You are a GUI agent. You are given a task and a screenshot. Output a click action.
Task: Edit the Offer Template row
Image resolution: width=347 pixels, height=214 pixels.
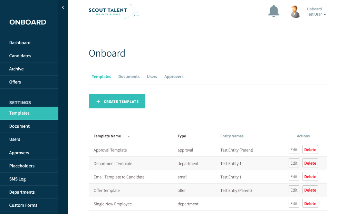(294, 190)
